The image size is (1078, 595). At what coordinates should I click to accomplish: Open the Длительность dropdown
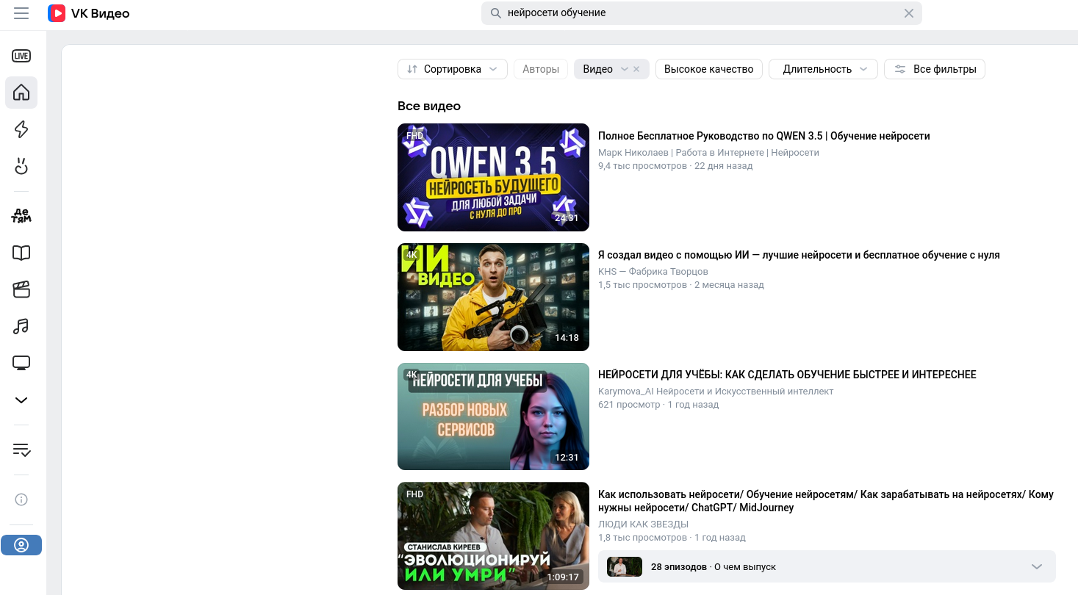[823, 69]
